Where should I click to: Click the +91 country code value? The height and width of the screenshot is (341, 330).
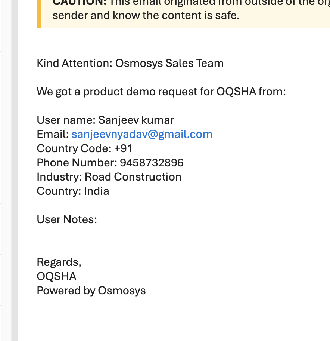[123, 148]
